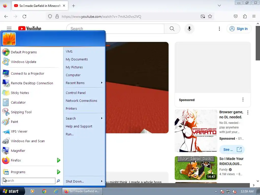
Task: Open My Pictures
Action: tap(74, 67)
